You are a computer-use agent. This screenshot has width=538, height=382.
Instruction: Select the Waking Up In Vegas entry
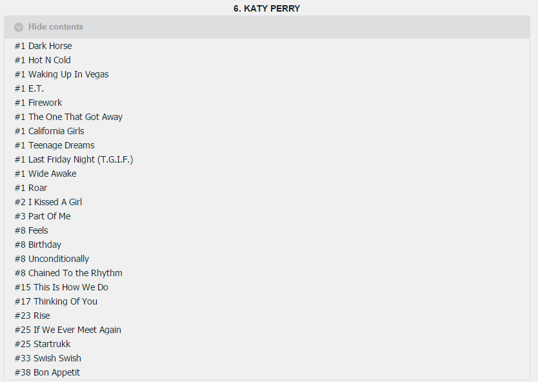tap(61, 74)
